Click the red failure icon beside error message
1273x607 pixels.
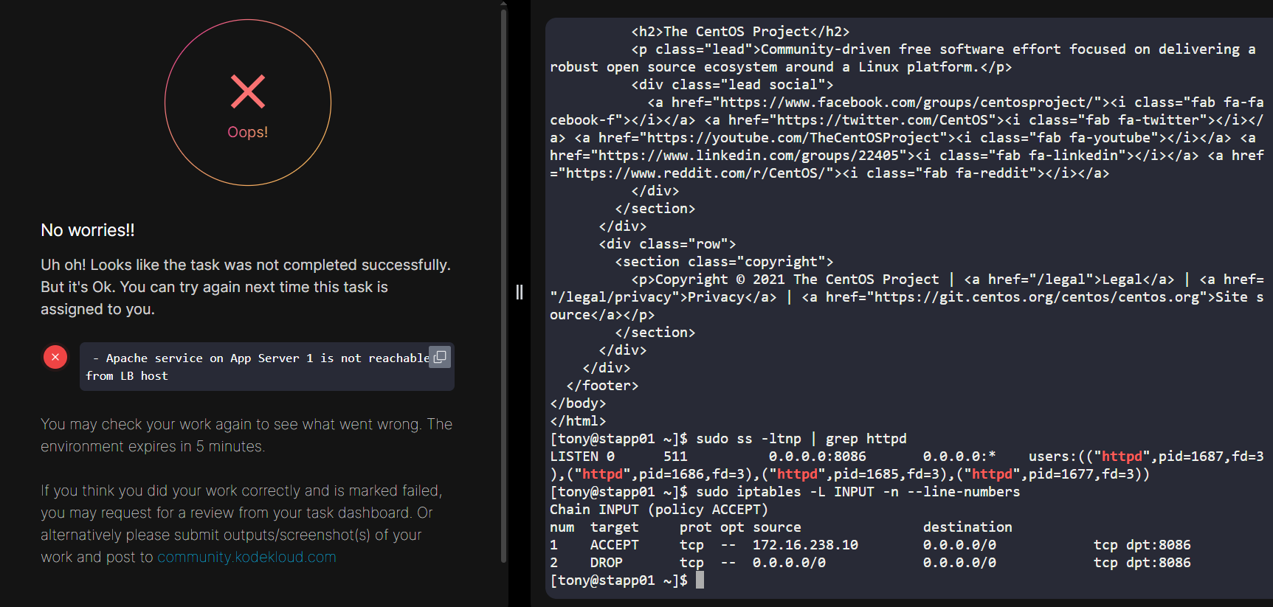55,357
